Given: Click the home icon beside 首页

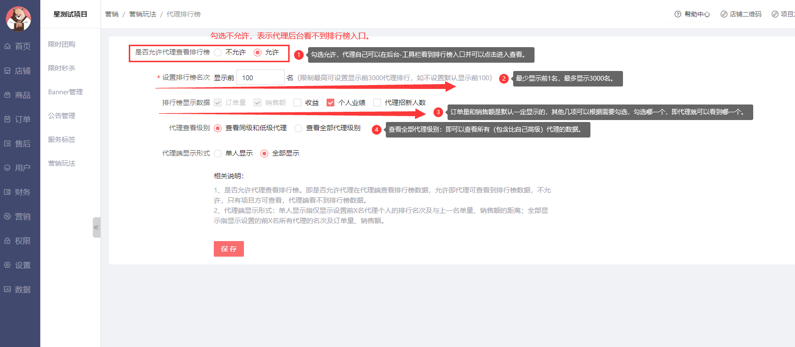Looking at the screenshot, I should [7, 46].
